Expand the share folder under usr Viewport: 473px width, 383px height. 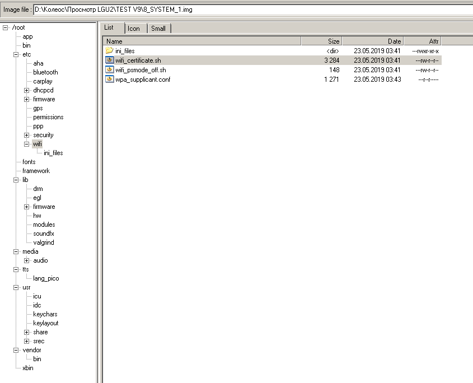pyautogui.click(x=26, y=332)
